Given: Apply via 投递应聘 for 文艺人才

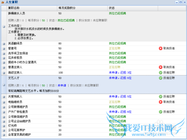Looking at the screenshot, I should (x=169, y=78).
